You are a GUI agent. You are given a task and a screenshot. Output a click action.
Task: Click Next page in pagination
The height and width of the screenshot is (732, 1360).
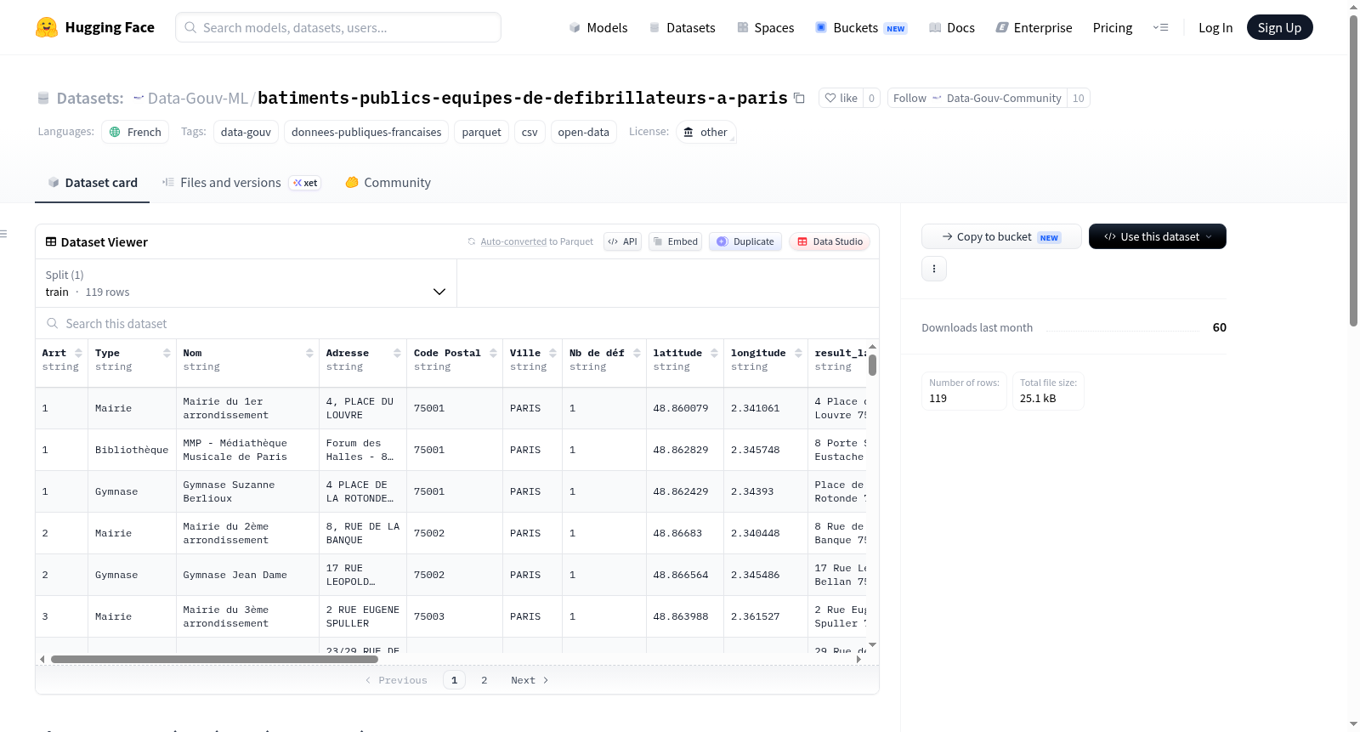point(530,680)
